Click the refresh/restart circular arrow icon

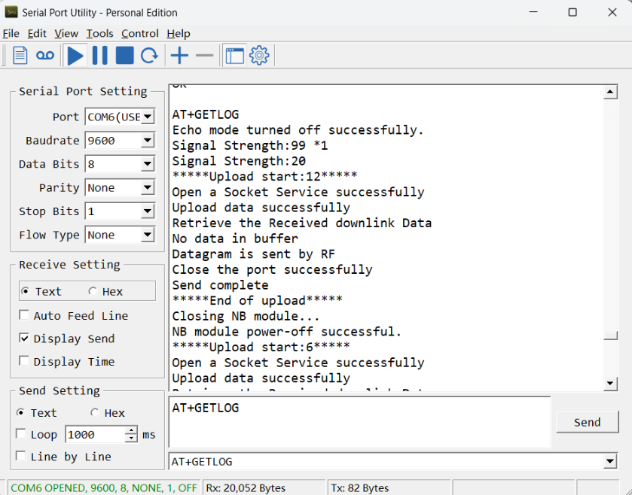point(149,55)
